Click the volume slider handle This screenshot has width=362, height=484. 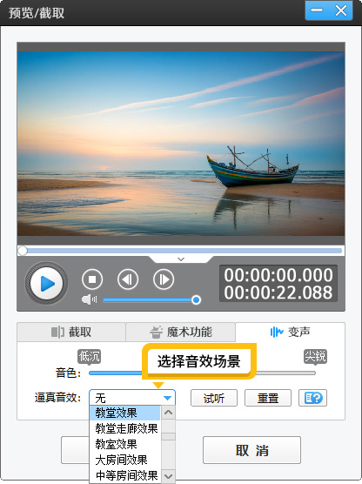(x=196, y=299)
